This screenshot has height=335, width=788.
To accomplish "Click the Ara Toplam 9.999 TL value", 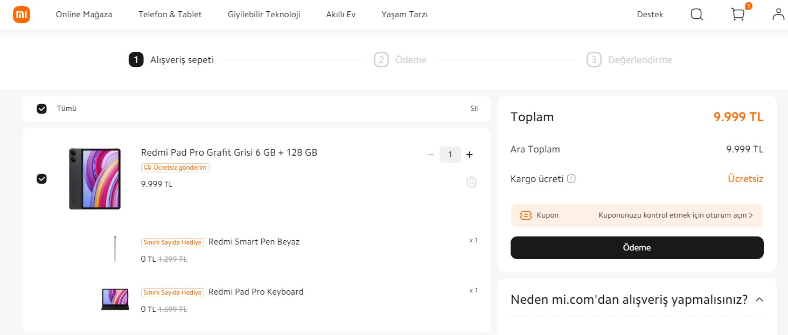I will pyautogui.click(x=745, y=149).
